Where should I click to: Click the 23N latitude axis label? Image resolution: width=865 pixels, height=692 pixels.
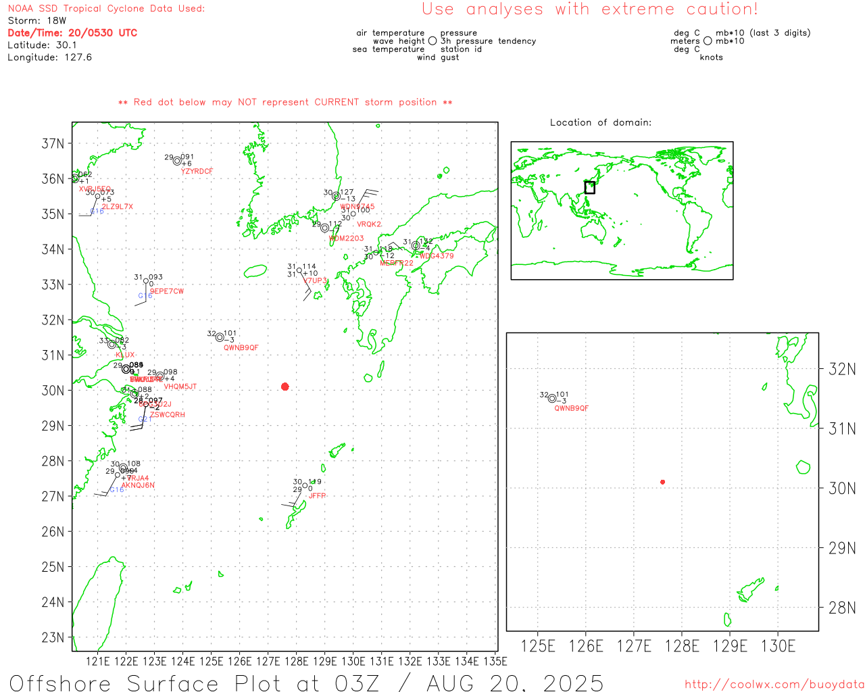click(x=53, y=637)
